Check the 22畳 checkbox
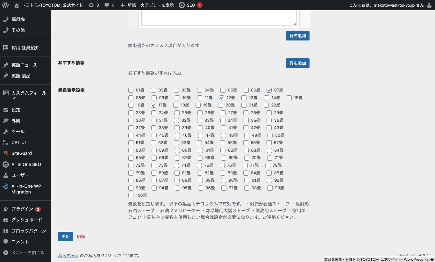 click(x=267, y=105)
